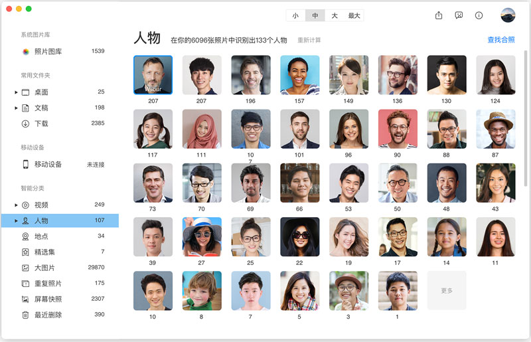Click the 未连接 status text
The width and height of the screenshot is (531, 342).
click(96, 165)
